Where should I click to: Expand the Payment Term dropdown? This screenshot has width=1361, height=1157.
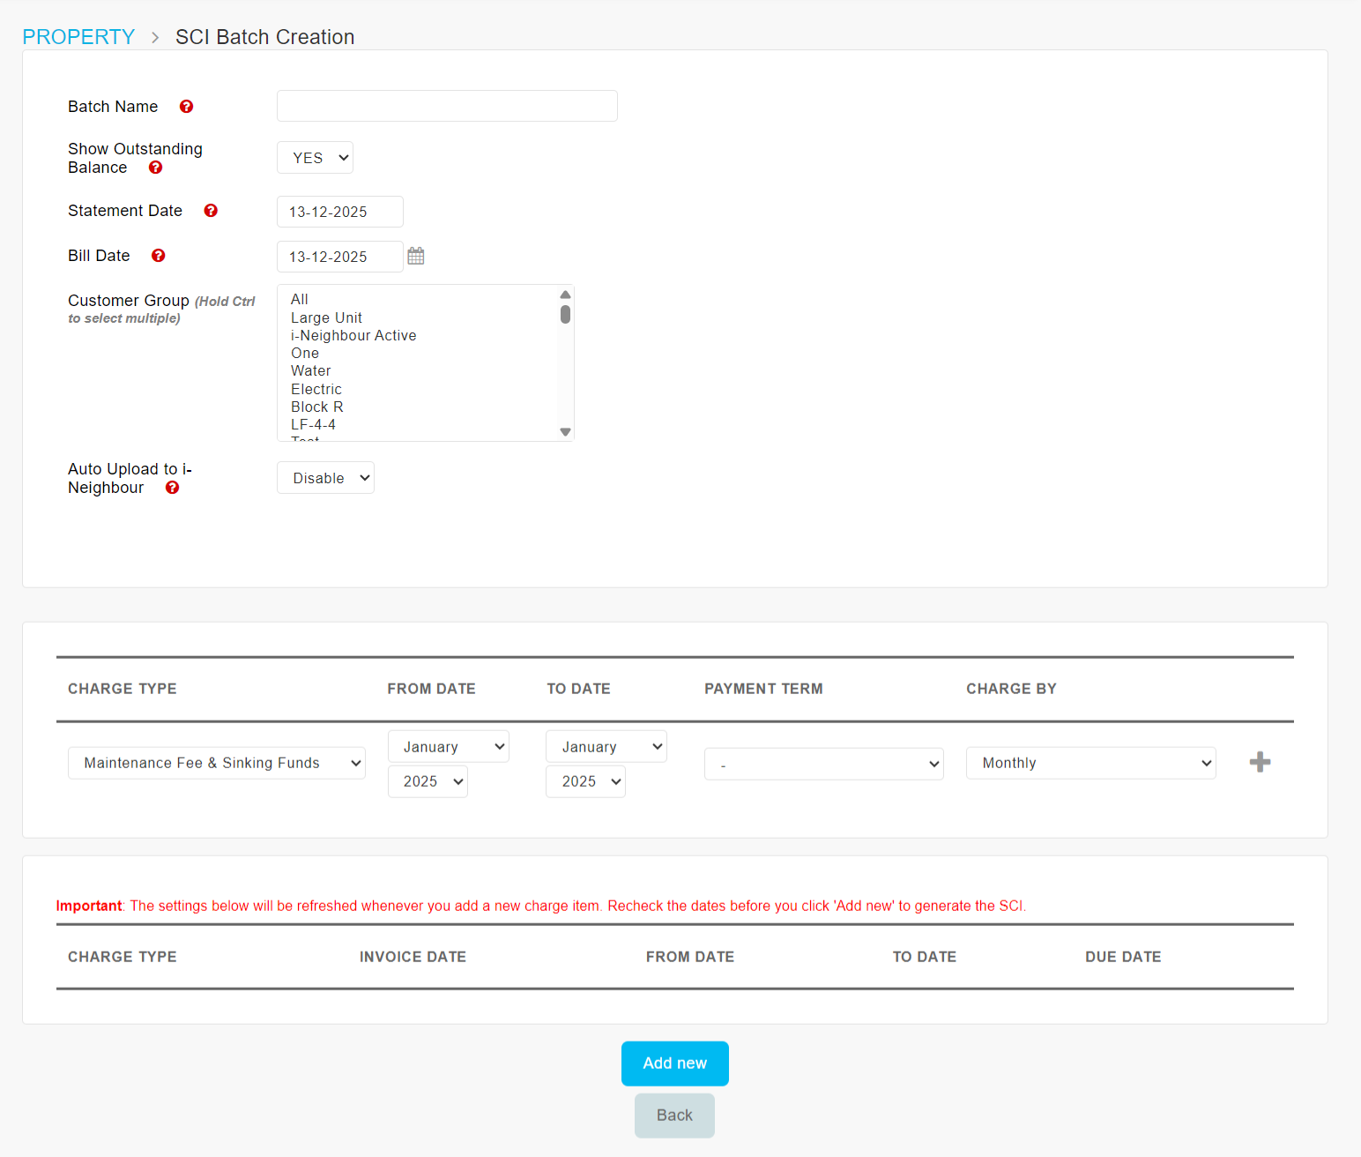click(823, 764)
